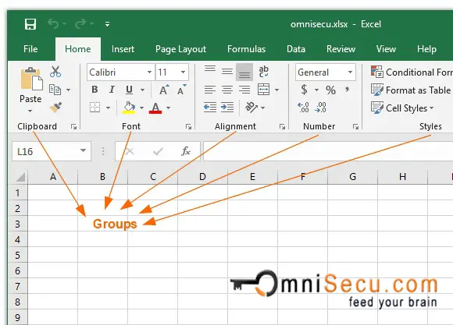This screenshot has height=325, width=453.
Task: Expand the Paste options arrow
Action: click(30, 111)
